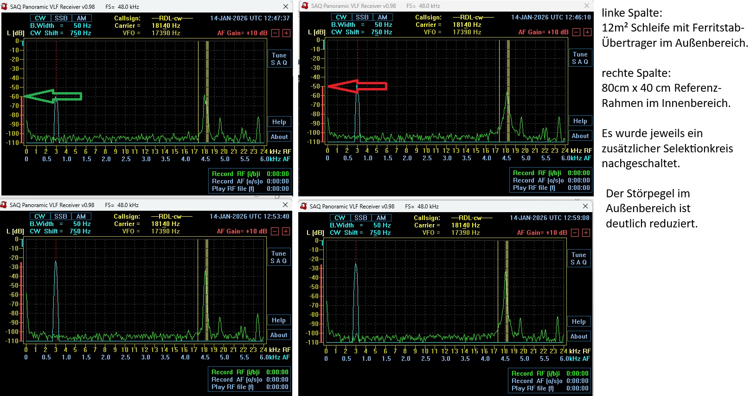Viewport: 751px width, 396px height.
Task: Click AF Gain minus in the 12:46:10 window
Action: point(577,32)
